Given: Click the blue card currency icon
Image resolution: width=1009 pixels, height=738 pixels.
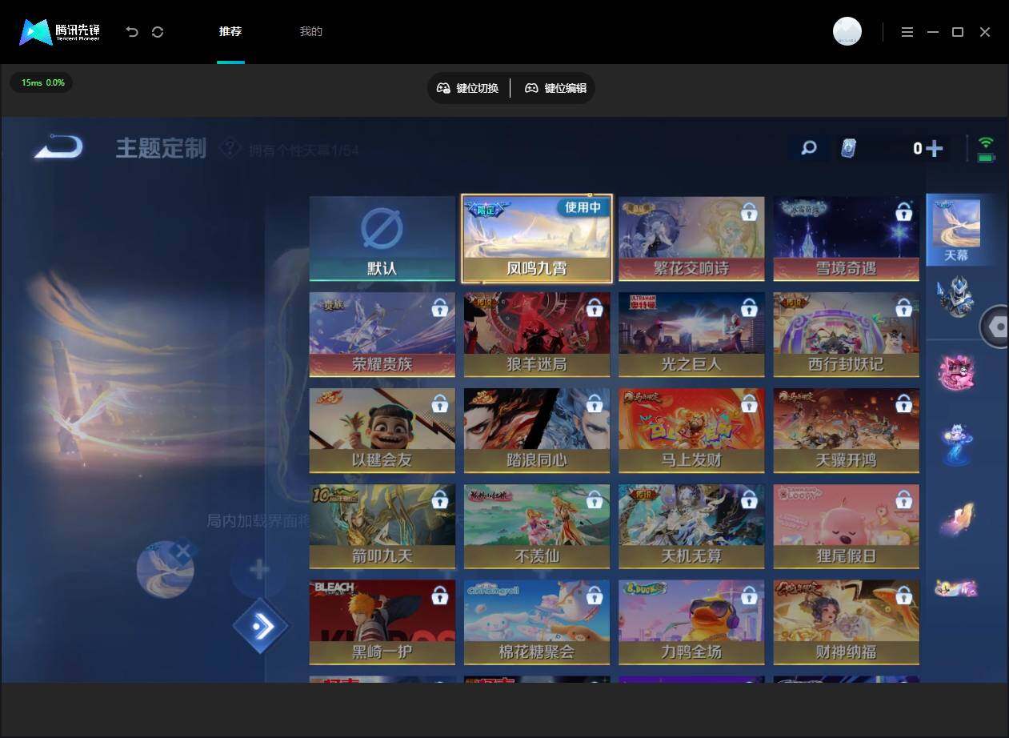Looking at the screenshot, I should (849, 148).
